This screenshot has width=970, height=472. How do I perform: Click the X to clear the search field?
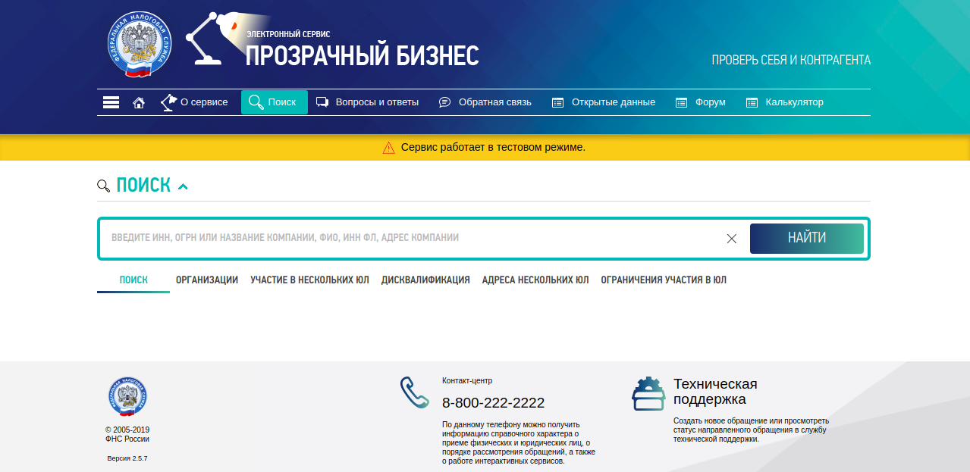731,238
